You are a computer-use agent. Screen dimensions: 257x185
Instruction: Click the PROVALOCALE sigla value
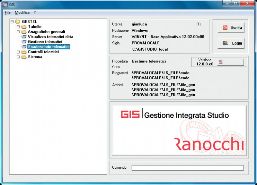click(146, 43)
